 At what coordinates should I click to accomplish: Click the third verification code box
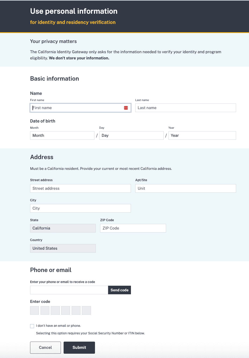[55, 310]
